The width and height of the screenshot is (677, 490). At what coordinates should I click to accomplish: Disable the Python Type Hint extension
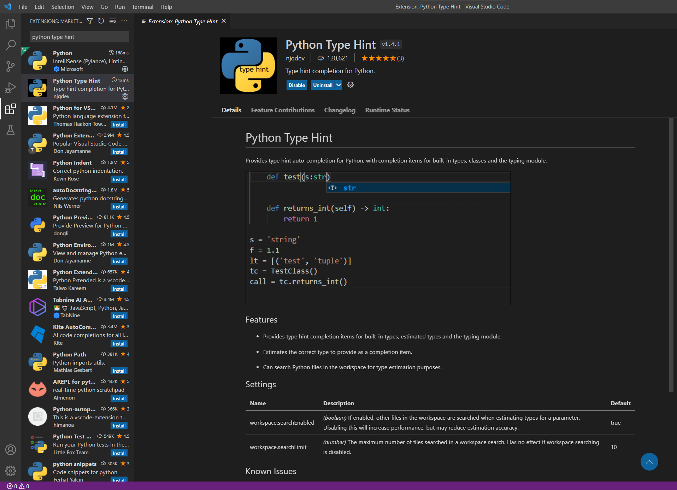[x=296, y=85]
